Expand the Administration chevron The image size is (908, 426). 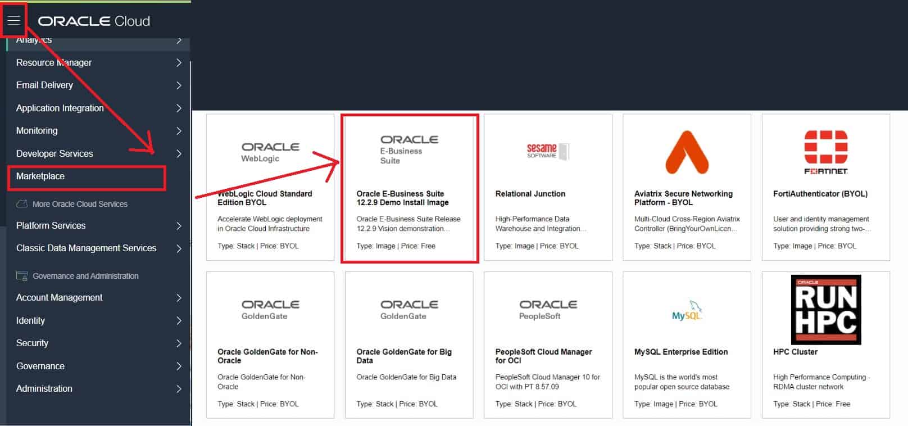click(179, 389)
